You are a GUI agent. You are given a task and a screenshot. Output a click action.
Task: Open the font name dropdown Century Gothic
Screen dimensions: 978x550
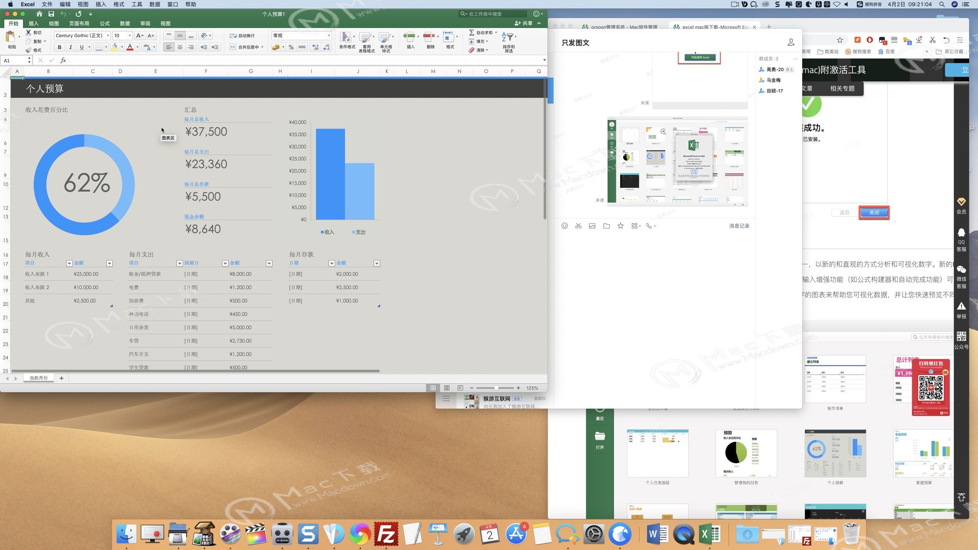coord(108,36)
